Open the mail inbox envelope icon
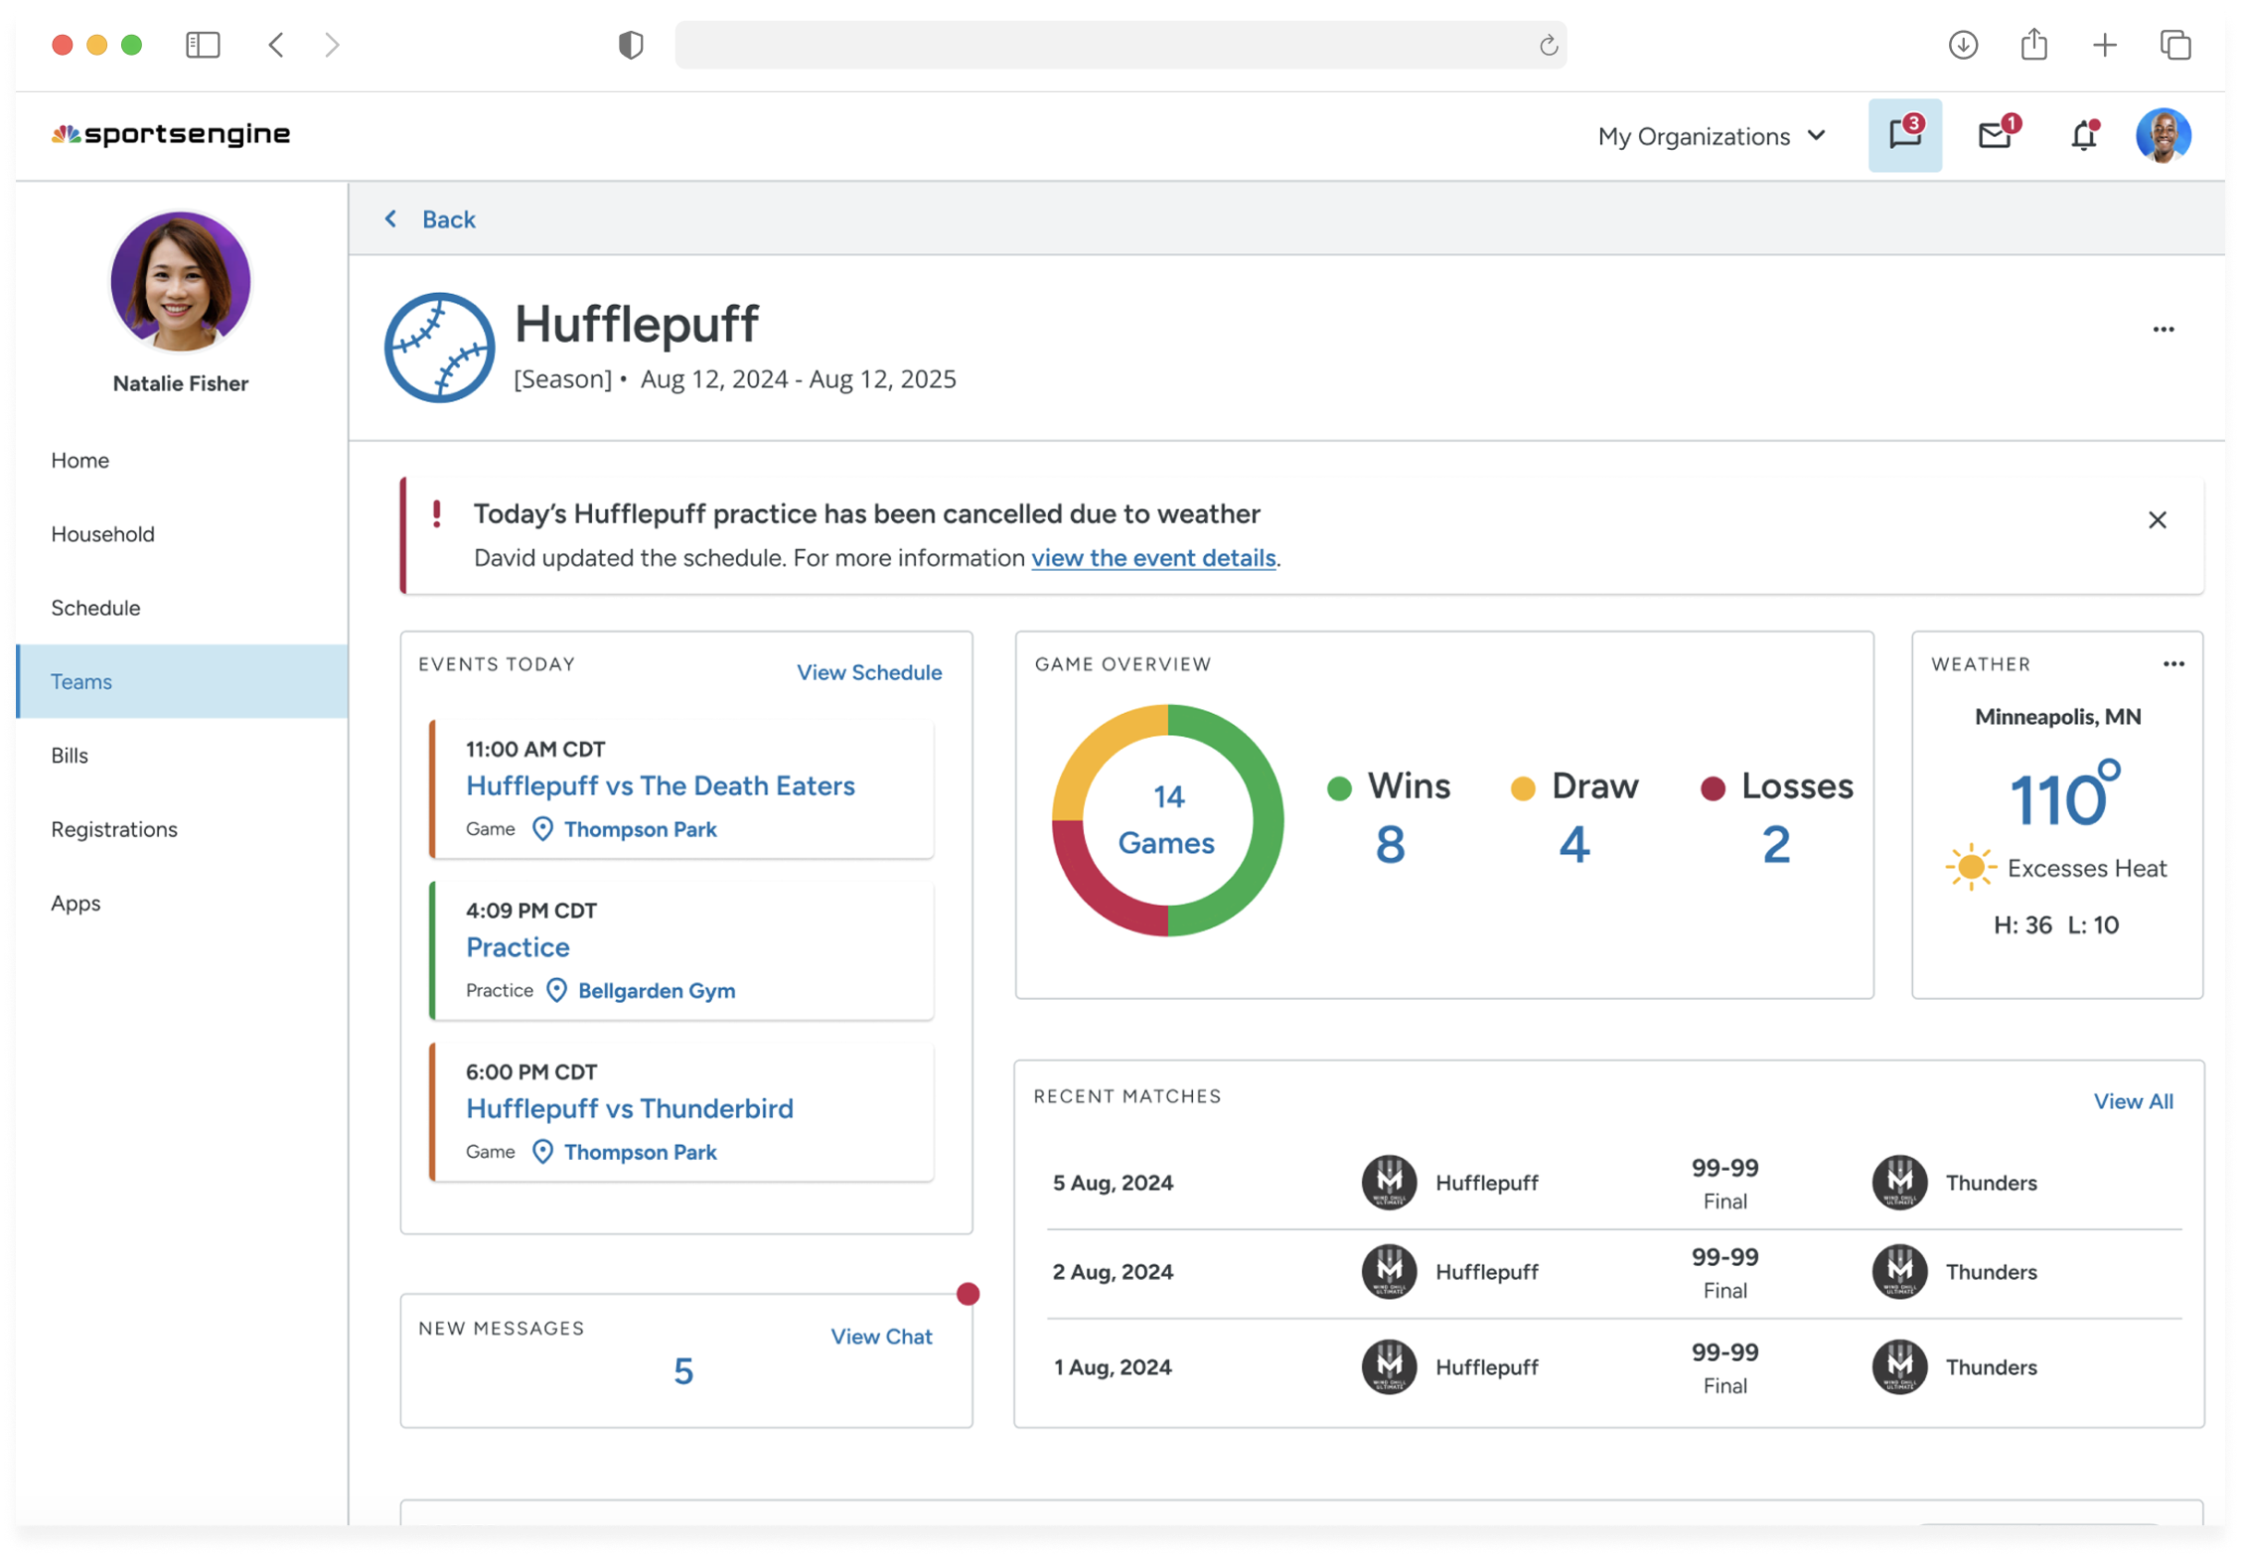The height and width of the screenshot is (1558, 2241). (1995, 135)
